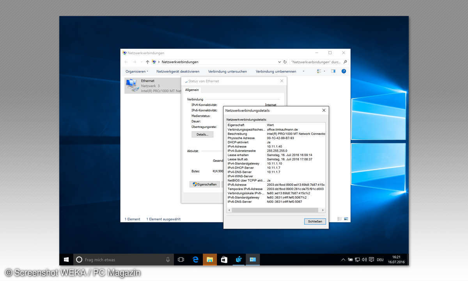Click the Schließen button in details dialog
The width and height of the screenshot is (468, 281).
[315, 221]
